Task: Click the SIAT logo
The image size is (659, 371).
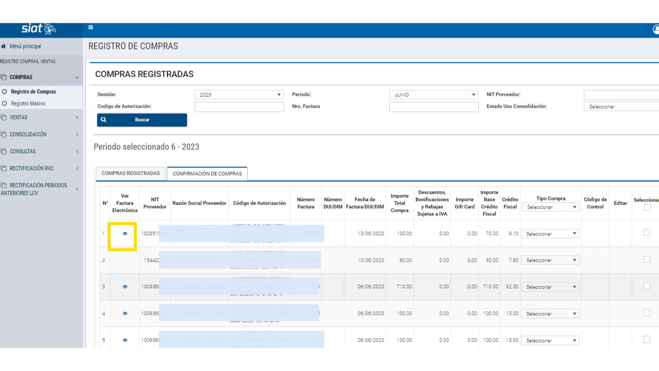Action: coord(39,29)
